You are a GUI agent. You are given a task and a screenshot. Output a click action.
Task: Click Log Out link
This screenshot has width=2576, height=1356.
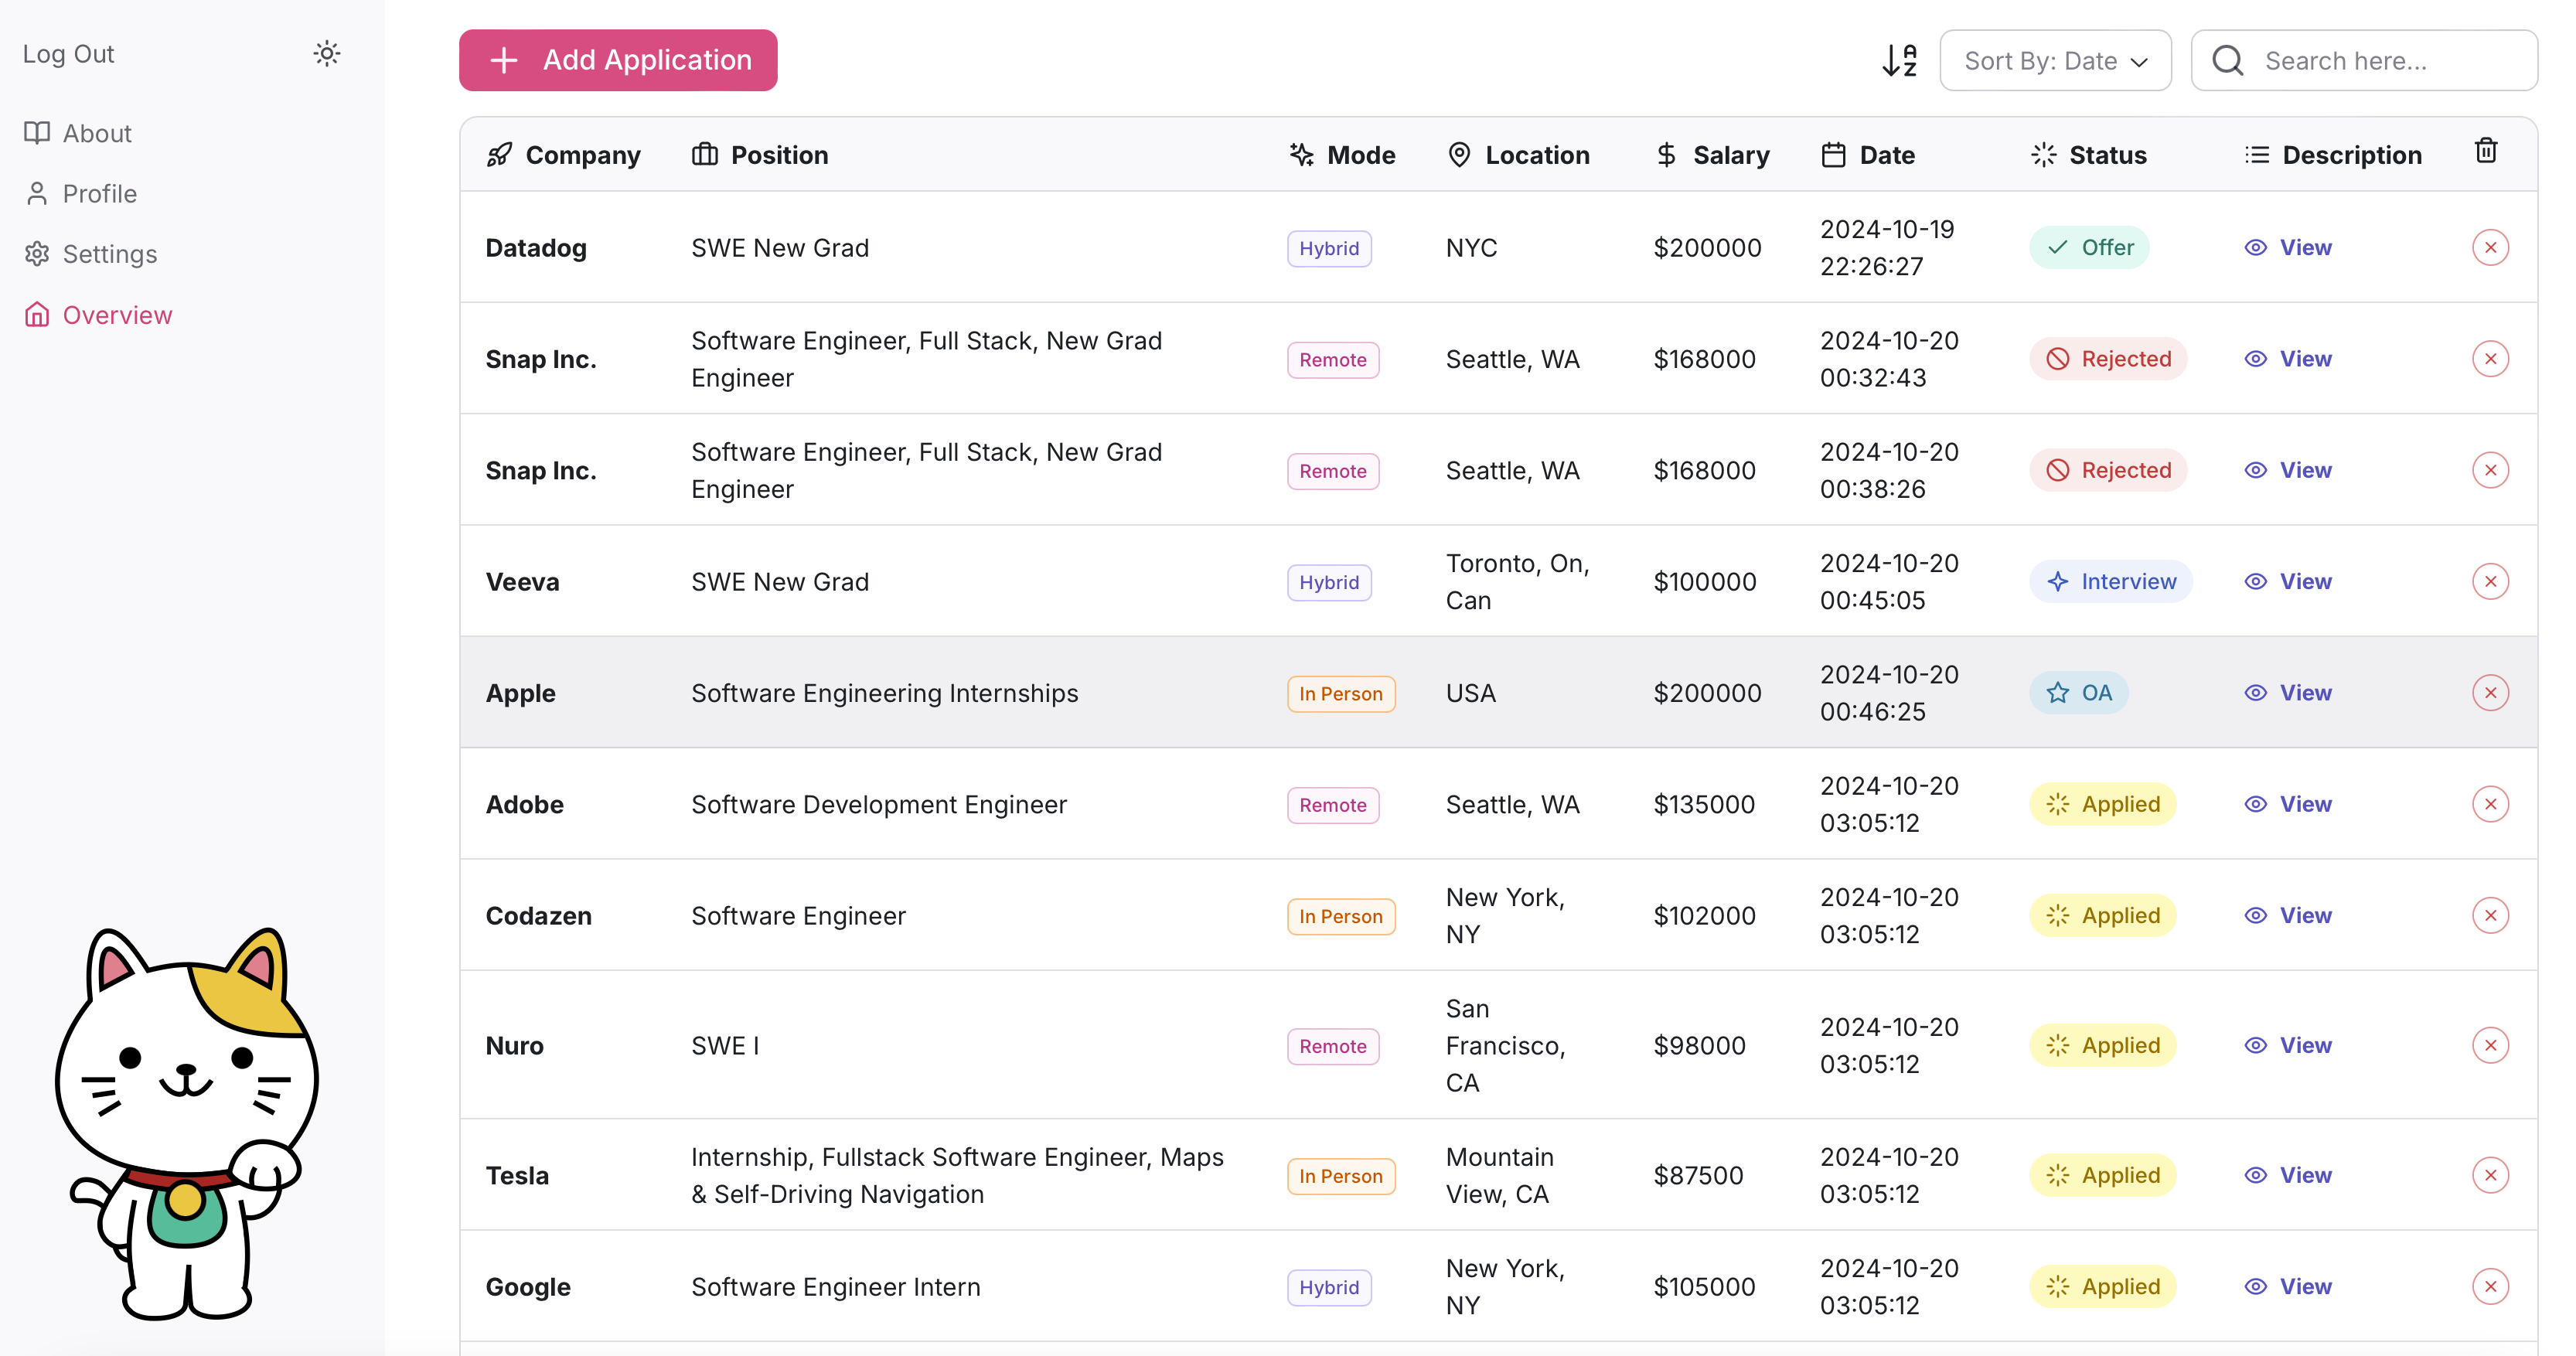click(x=68, y=54)
